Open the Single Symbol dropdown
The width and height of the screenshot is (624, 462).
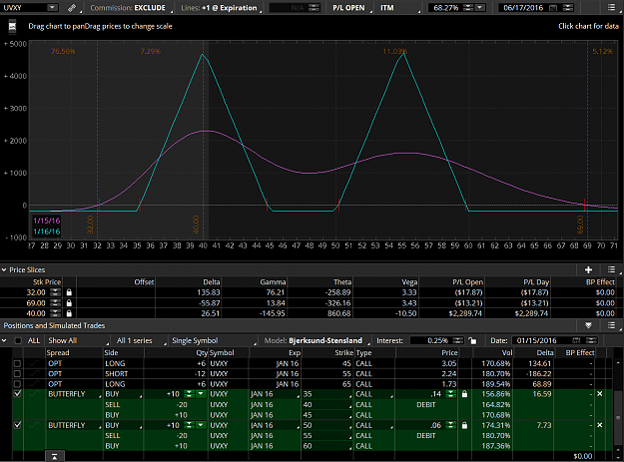pyautogui.click(x=213, y=340)
